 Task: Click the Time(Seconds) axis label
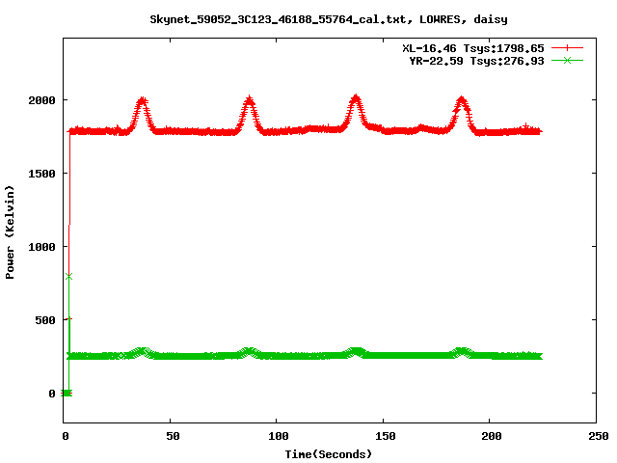pos(328,454)
